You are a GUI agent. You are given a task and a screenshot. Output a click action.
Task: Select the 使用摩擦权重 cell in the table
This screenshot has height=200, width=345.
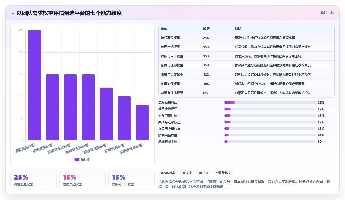click(x=171, y=47)
